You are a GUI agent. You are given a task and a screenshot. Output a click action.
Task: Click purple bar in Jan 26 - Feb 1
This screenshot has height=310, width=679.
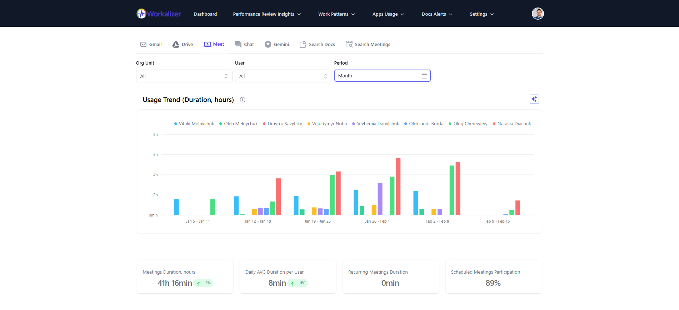pyautogui.click(x=380, y=199)
